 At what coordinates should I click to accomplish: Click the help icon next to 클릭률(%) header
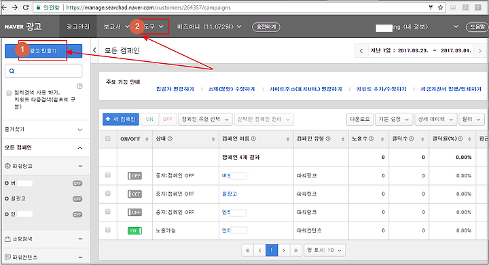coord(460,139)
